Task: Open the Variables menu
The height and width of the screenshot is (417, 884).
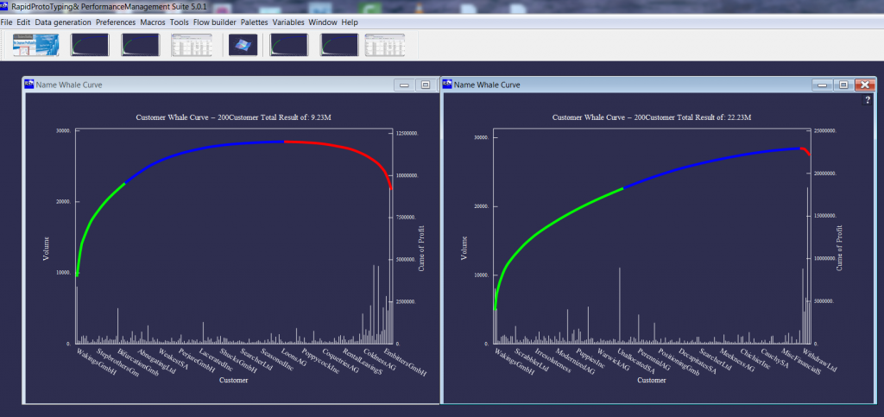Action: 288,22
